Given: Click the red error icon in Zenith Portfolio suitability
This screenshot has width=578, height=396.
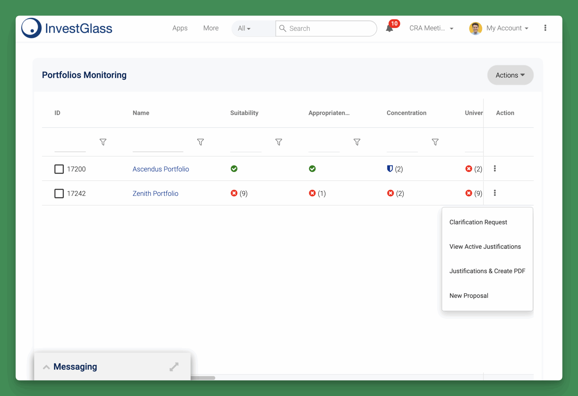Looking at the screenshot, I should click(x=234, y=193).
